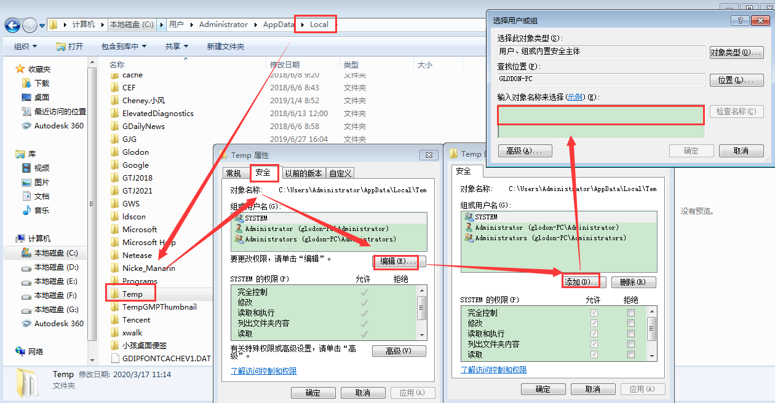Check 拒绝 box for 读取 permission
Screen dimensions: 775x403
630,354
